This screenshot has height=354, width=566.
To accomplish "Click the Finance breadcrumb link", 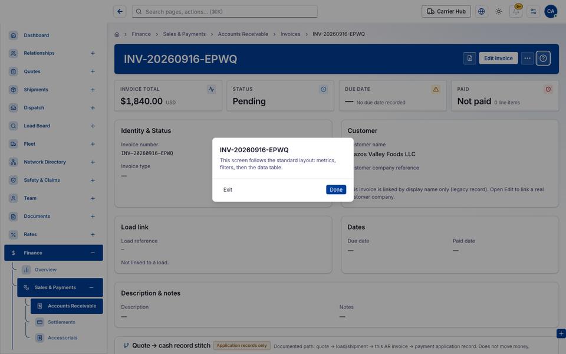I will point(141,34).
